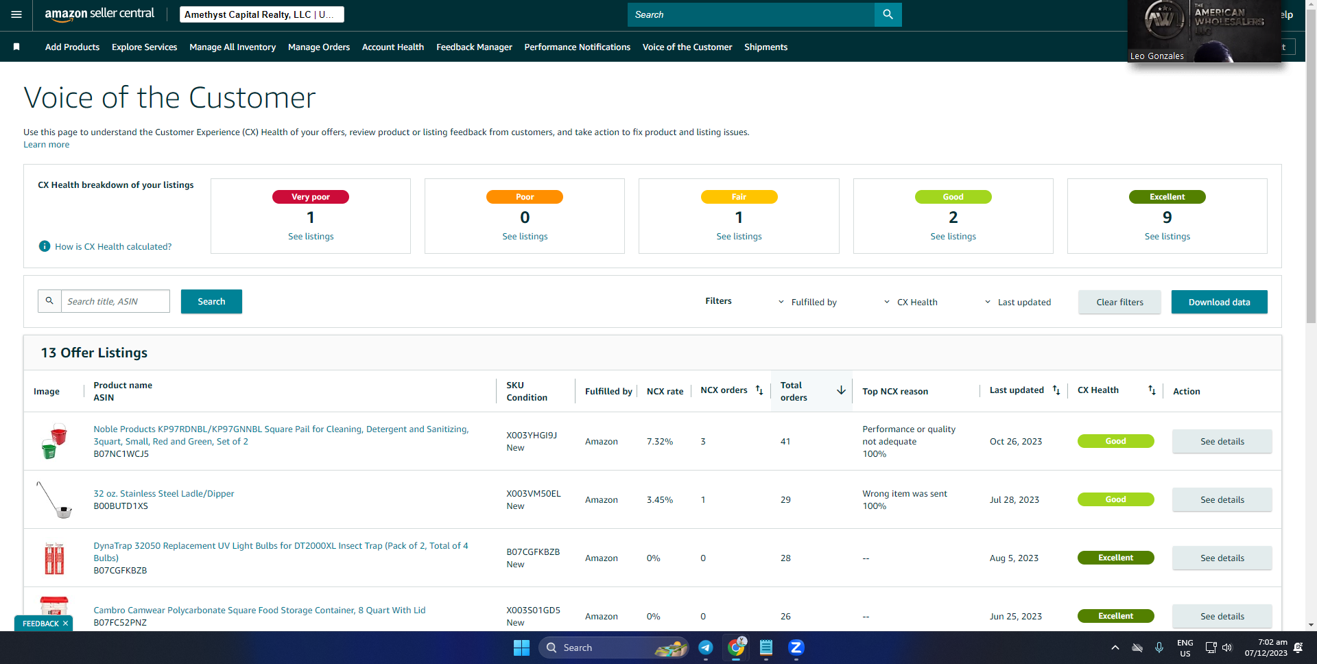Image resolution: width=1317 pixels, height=664 pixels.
Task: See listings under Good
Action: pos(953,237)
